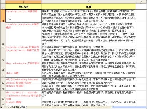Select the Matrix 母體 cell
This screenshot has width=147, height=109.
(23, 74)
